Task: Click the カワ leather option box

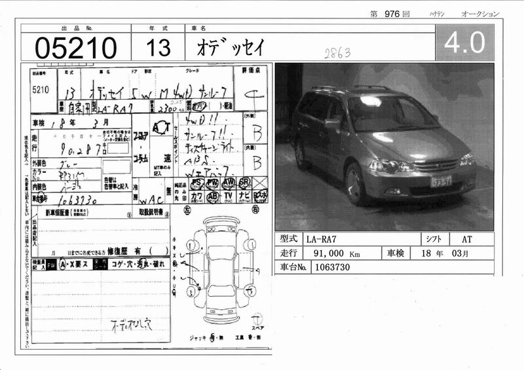Action: [197, 196]
